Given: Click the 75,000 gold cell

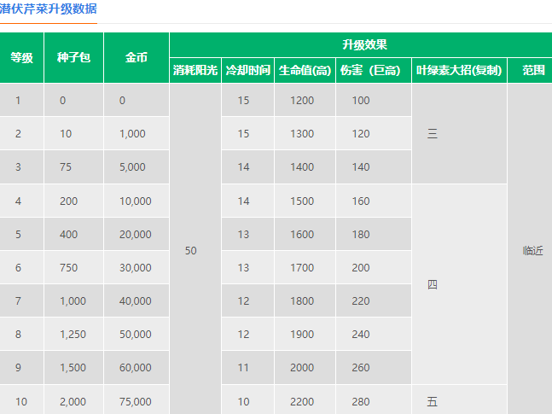Looking at the screenshot, I should click(137, 401).
